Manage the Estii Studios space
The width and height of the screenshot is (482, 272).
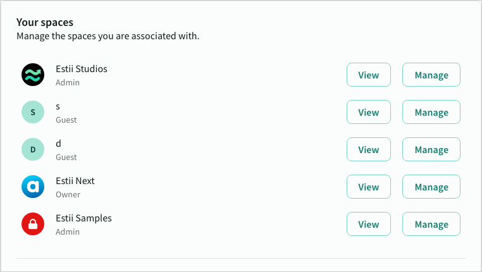tap(431, 75)
